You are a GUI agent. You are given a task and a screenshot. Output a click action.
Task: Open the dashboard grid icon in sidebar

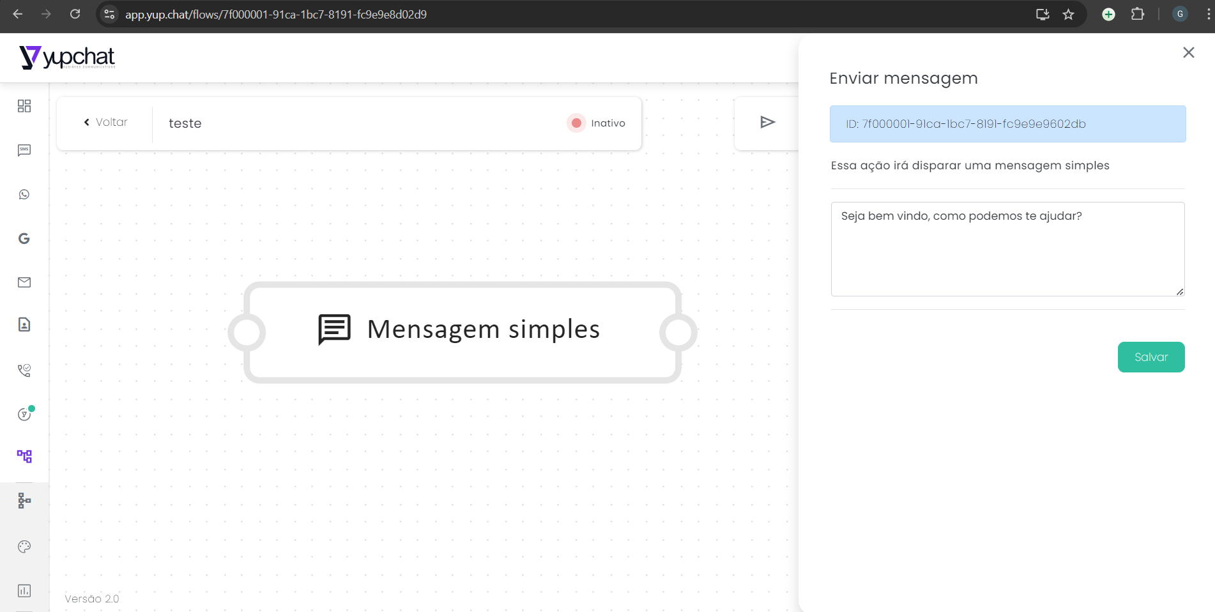tap(24, 106)
